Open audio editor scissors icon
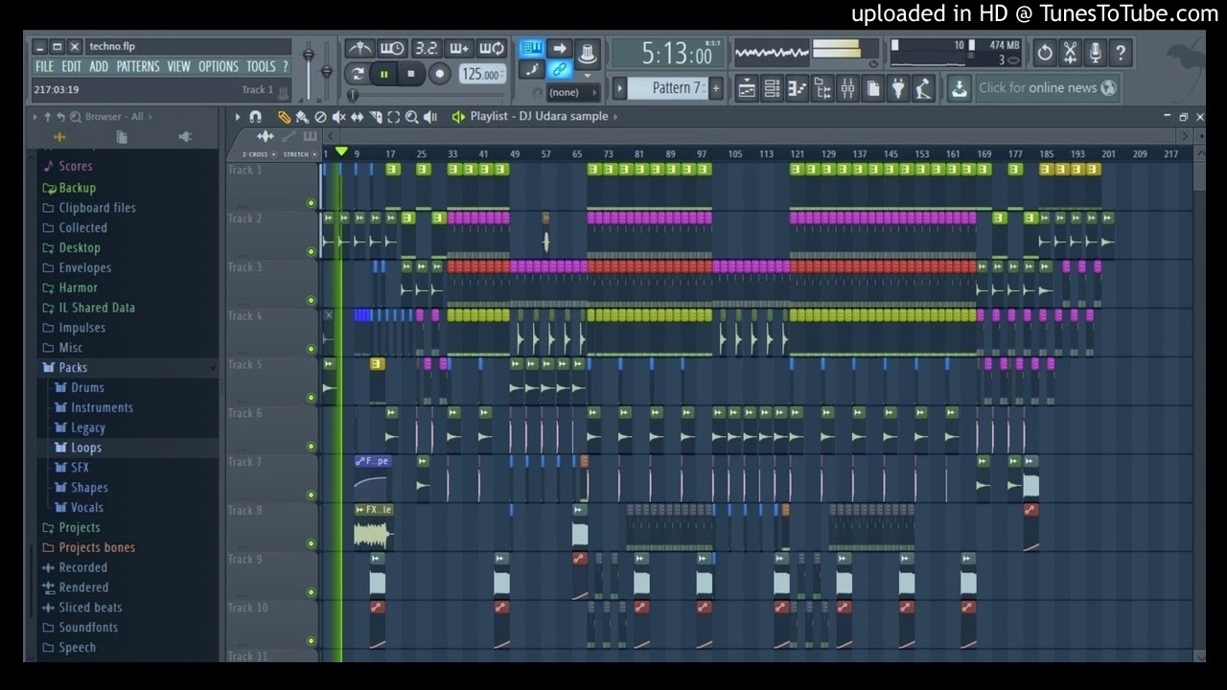The height and width of the screenshot is (690, 1227). pyautogui.click(x=1070, y=53)
